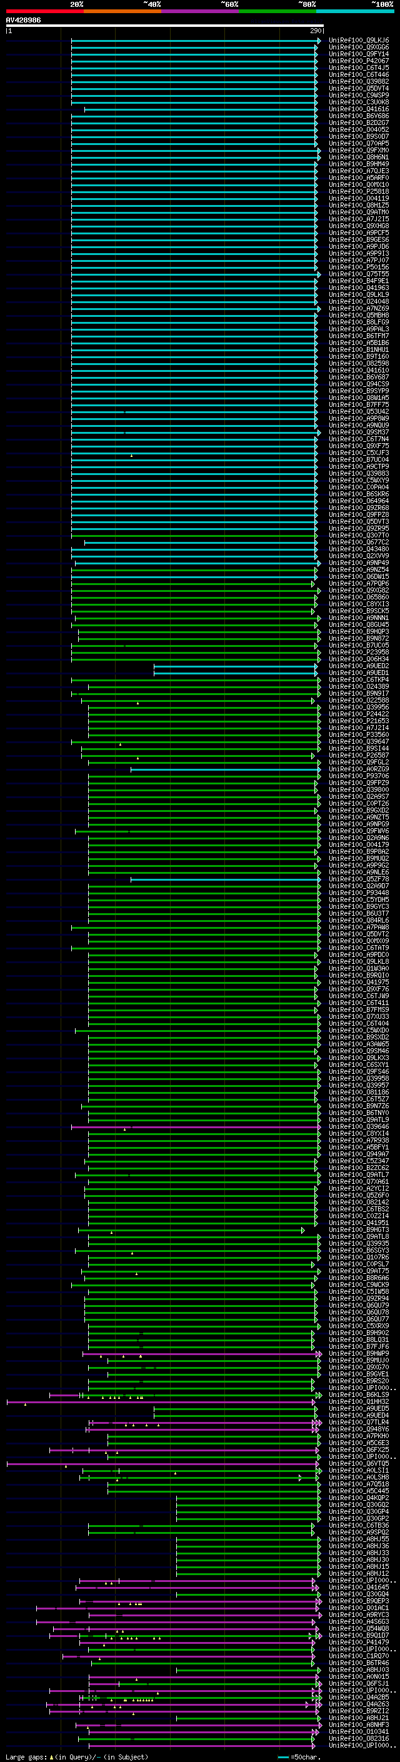Select the UniRef100_P26587 label
400x1762 pixels.
[359, 755]
